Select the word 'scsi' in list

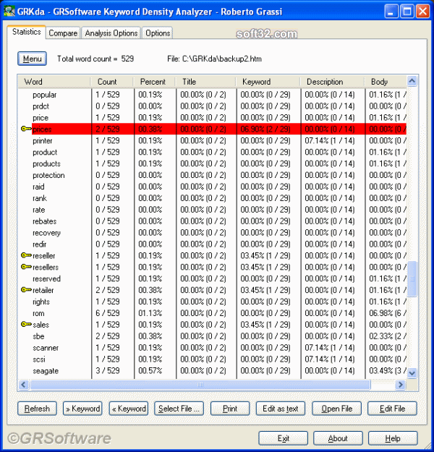(x=39, y=359)
